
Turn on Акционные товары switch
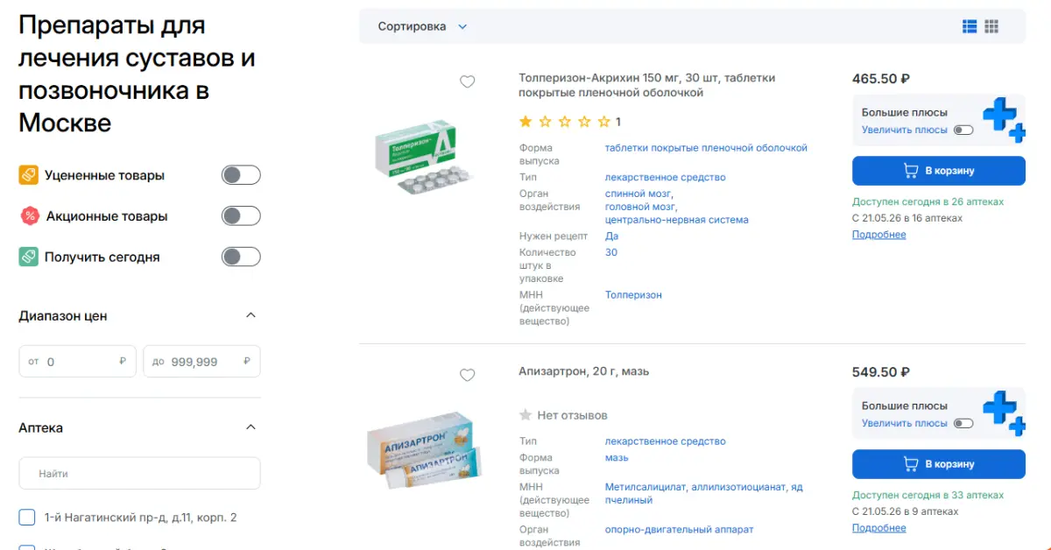point(241,216)
